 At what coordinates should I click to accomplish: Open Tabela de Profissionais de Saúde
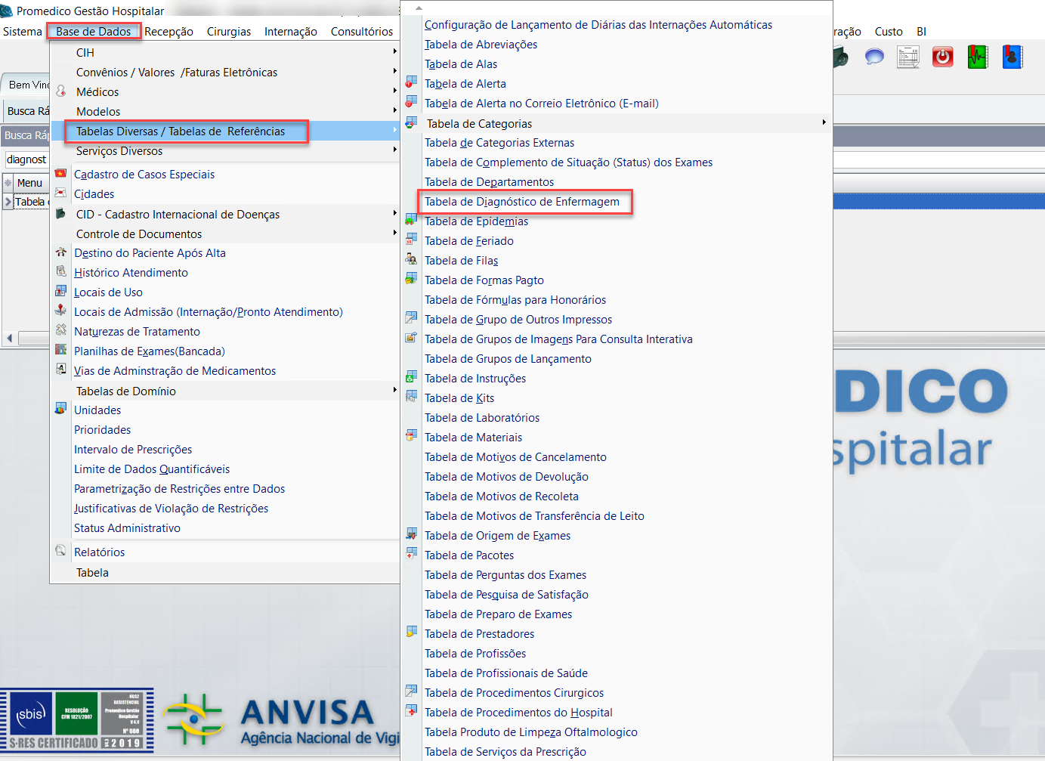(506, 673)
